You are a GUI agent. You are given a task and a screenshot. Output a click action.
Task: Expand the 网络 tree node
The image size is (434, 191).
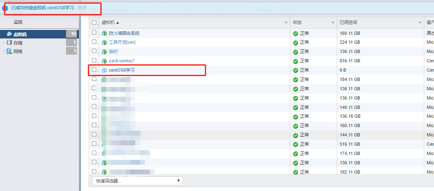click(x=4, y=51)
